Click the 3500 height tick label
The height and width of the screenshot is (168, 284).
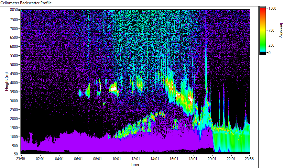(x=14, y=92)
